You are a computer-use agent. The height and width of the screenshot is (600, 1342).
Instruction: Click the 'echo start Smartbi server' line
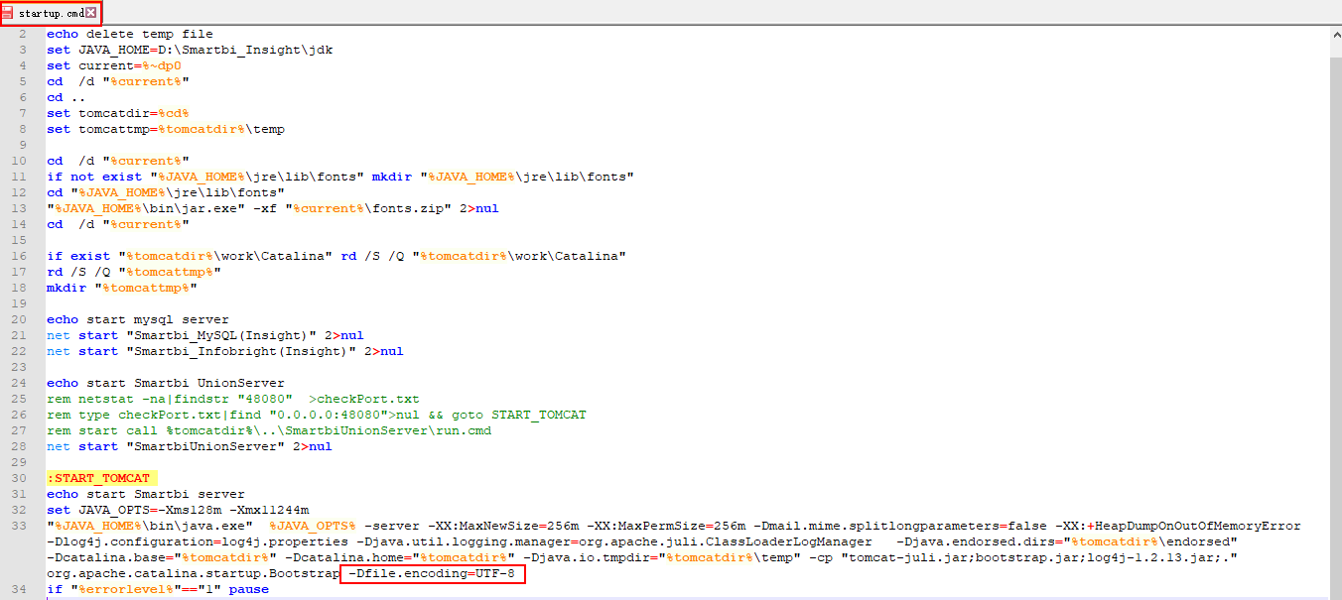(x=146, y=494)
